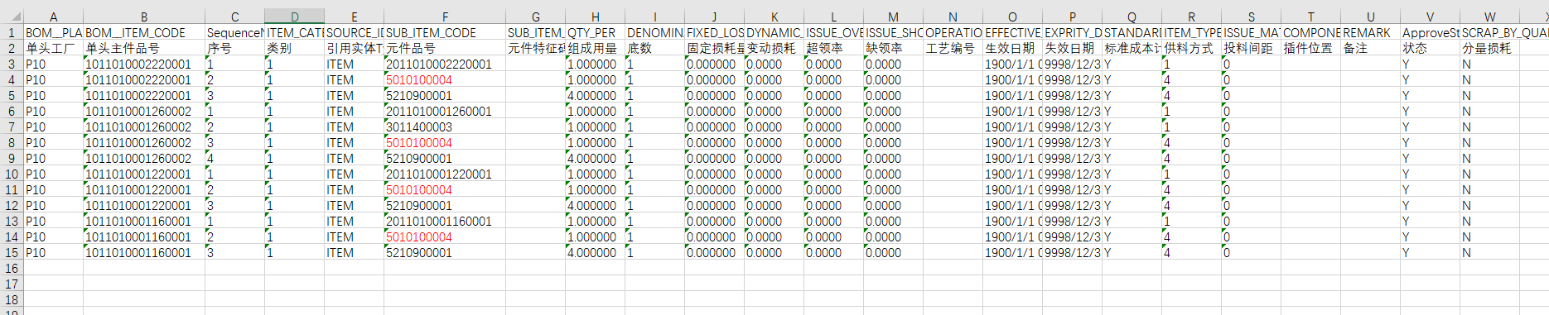
Task: Click the SUB_ITEM_CODE header cell
Action: pos(445,32)
